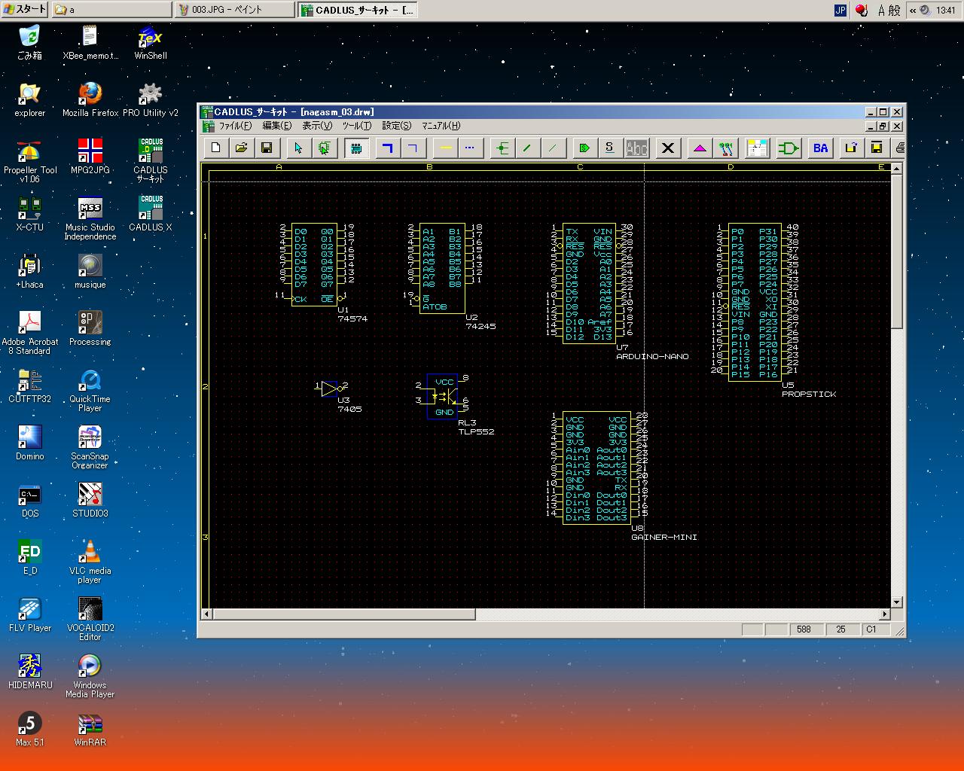Viewport: 964px width, 771px height.
Task: Save the drawing with the floppy icon
Action: point(267,148)
